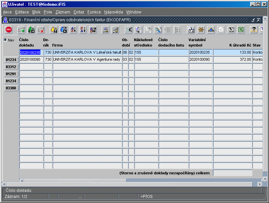The width and height of the screenshot is (269, 203).
Task: Execute query with the folder play icon
Action: tap(64, 30)
